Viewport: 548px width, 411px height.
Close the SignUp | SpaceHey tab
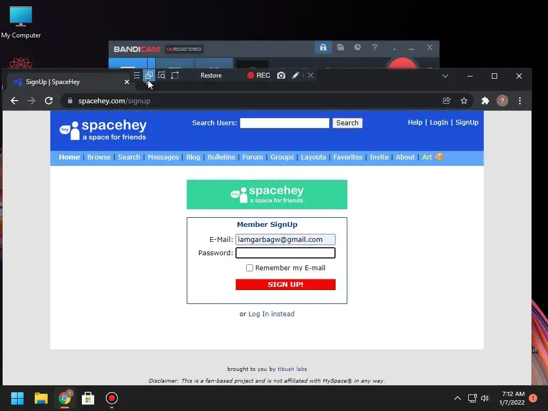click(126, 82)
